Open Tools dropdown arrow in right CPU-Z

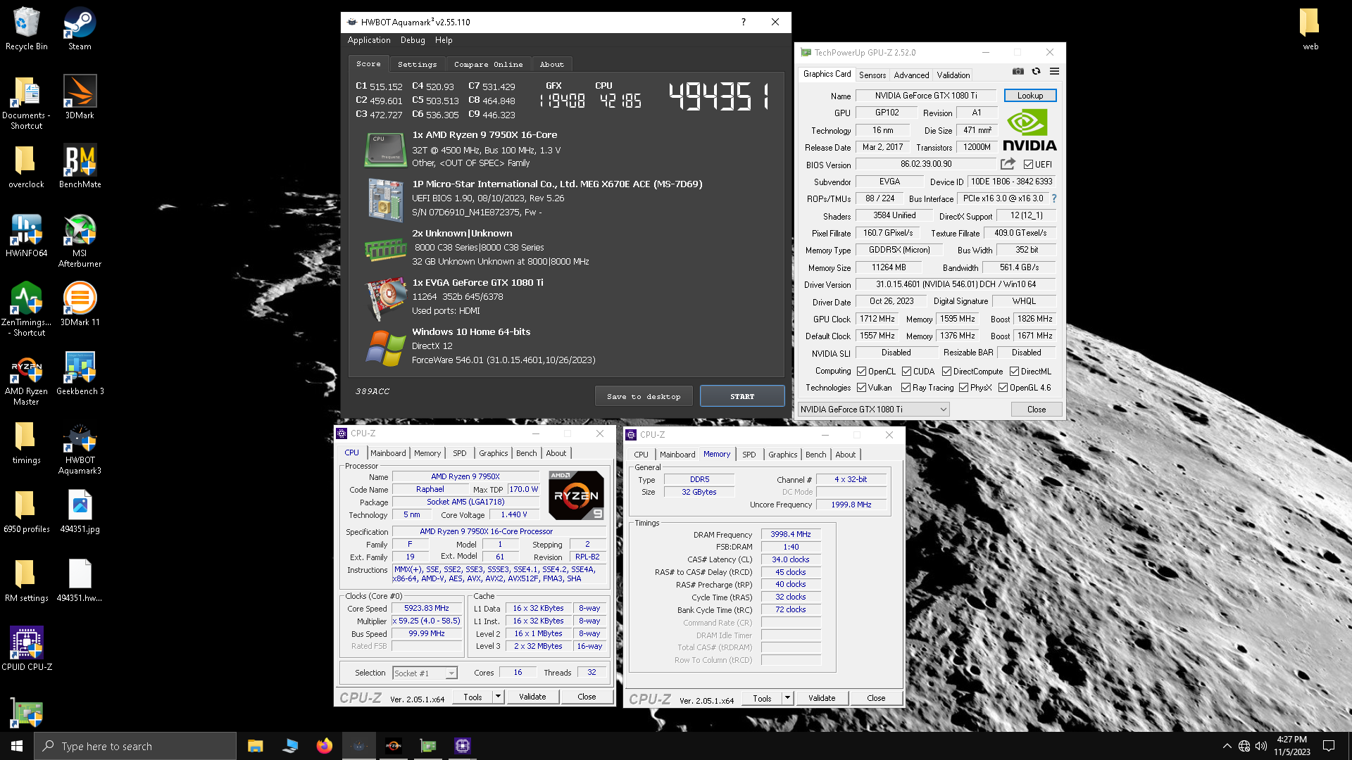pyautogui.click(x=787, y=698)
